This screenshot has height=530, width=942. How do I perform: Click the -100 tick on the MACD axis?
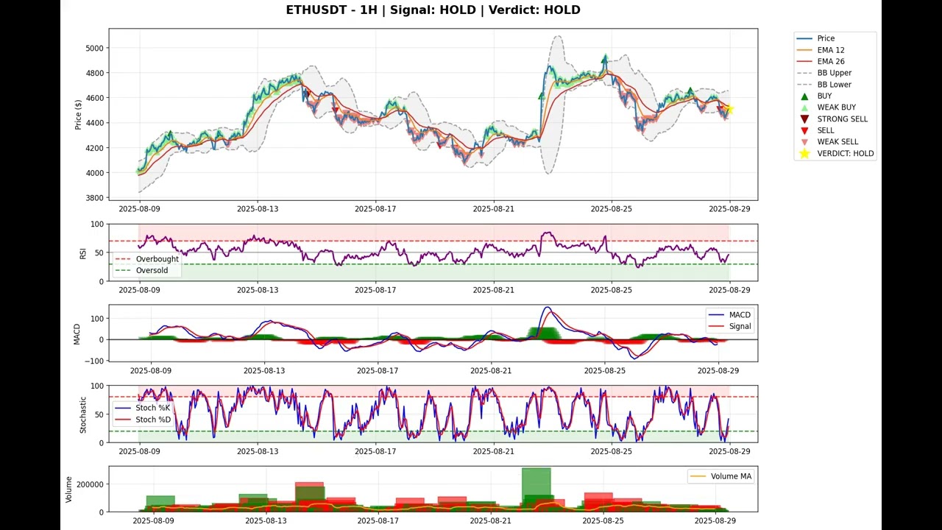pos(94,361)
